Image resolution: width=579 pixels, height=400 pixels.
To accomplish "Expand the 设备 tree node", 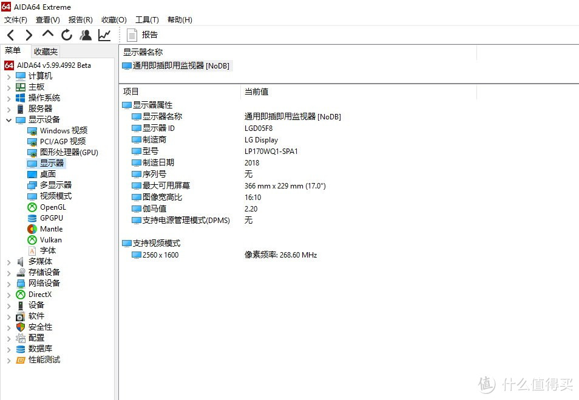I will 9,305.
